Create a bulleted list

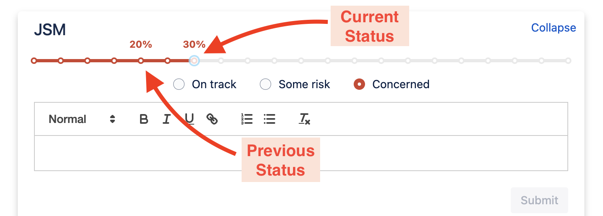point(270,119)
